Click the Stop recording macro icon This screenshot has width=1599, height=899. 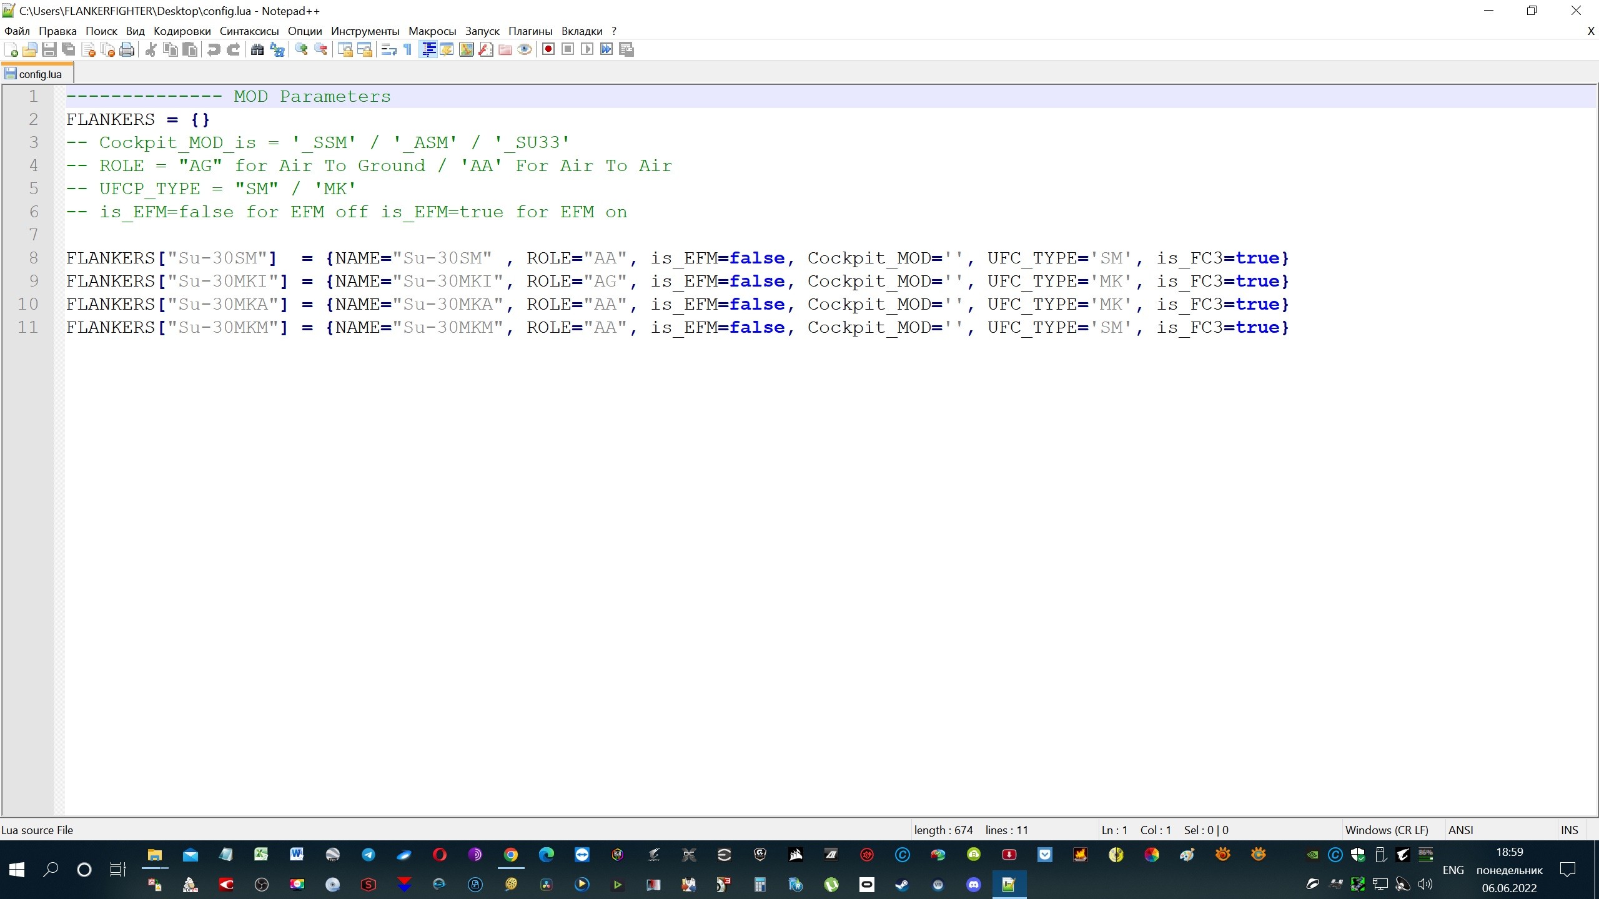pos(568,49)
